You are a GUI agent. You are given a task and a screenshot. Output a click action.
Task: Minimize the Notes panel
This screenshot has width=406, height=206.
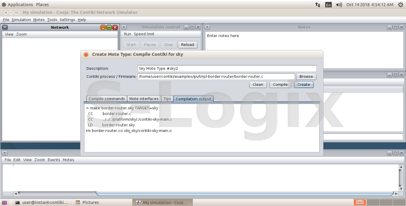point(390,27)
